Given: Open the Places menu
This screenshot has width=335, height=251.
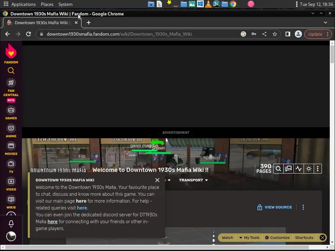Looking at the screenshot, I should [x=47, y=4].
